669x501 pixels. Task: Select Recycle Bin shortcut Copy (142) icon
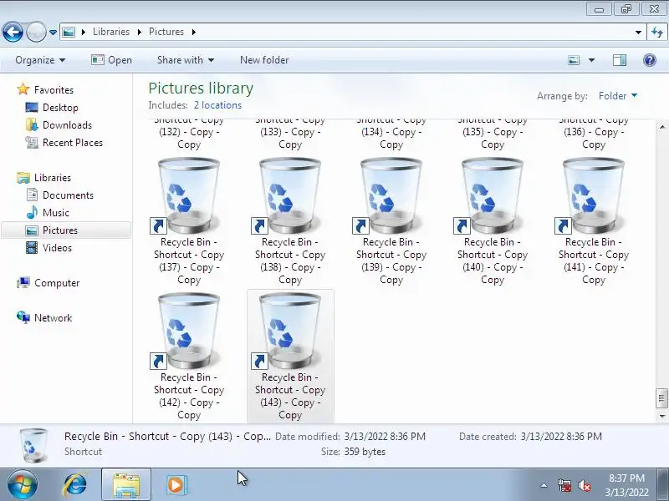pyautogui.click(x=189, y=331)
